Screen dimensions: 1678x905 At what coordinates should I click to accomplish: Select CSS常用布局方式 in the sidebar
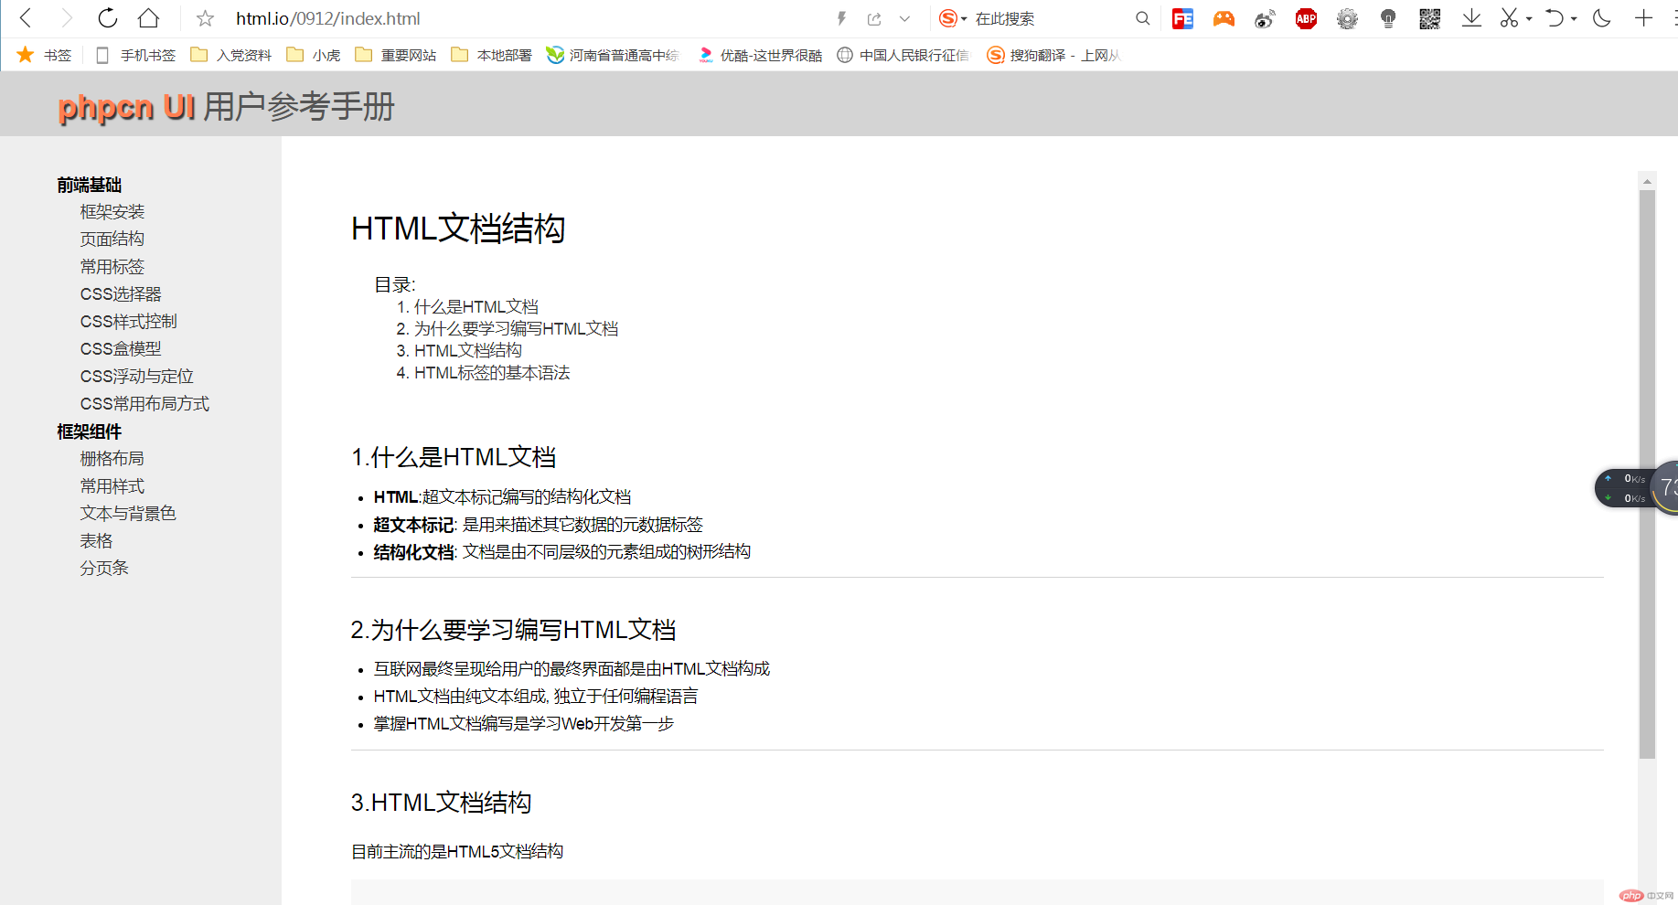pos(144,404)
